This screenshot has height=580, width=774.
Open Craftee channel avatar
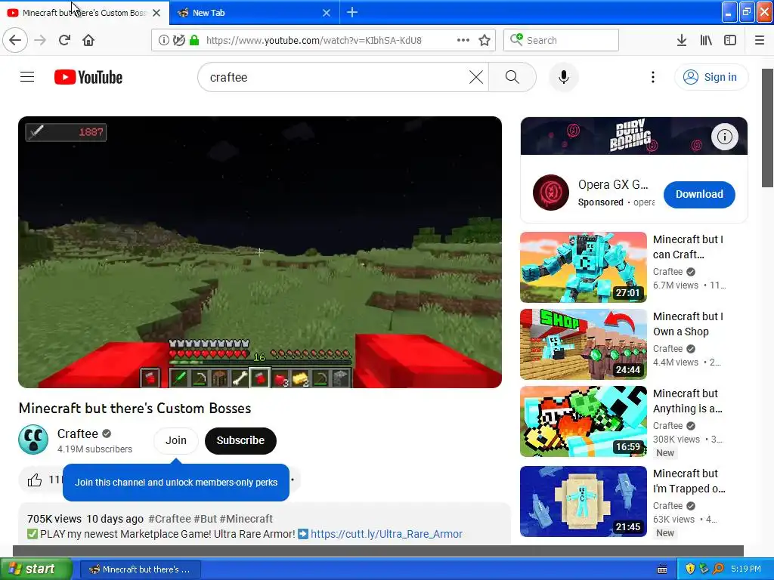click(33, 440)
